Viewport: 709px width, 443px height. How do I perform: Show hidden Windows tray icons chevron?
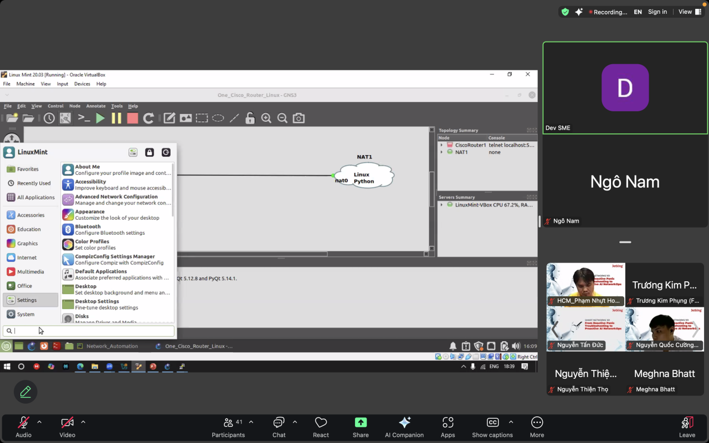pyautogui.click(x=464, y=367)
